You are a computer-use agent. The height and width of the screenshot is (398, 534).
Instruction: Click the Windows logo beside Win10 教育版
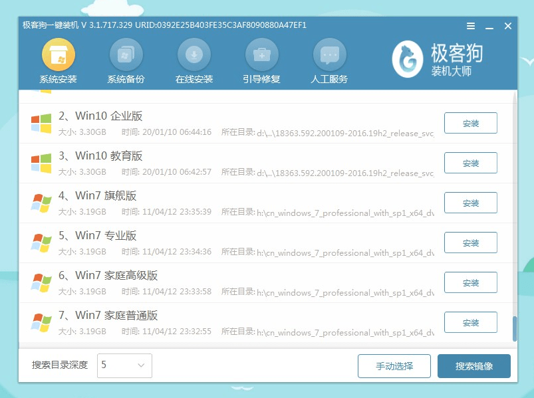pyautogui.click(x=41, y=163)
